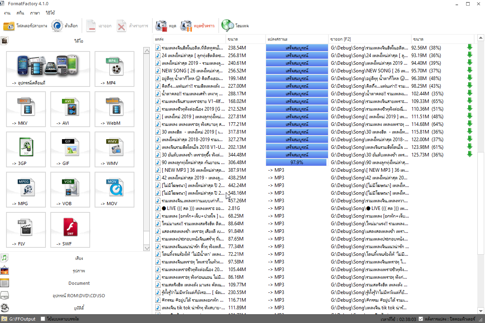Screen dimensions: 485x323
Task: Select the size cell '548.16M'
Action: point(237,193)
